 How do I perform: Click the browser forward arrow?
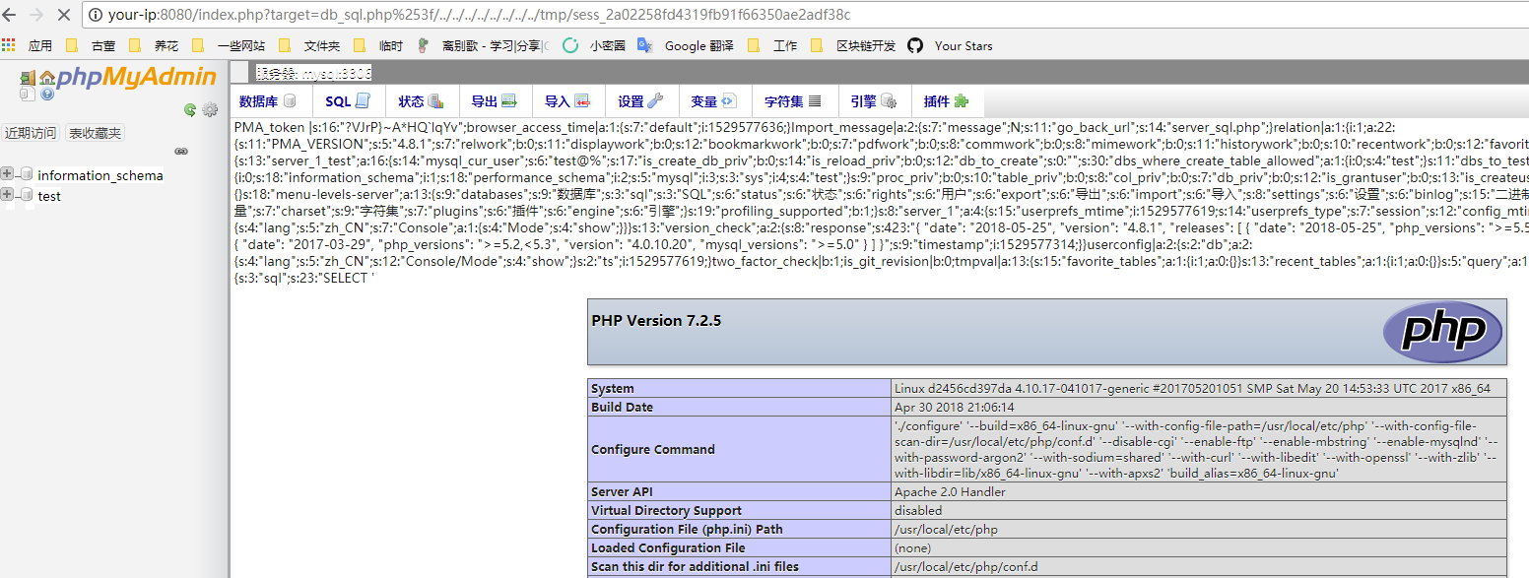pyautogui.click(x=36, y=15)
